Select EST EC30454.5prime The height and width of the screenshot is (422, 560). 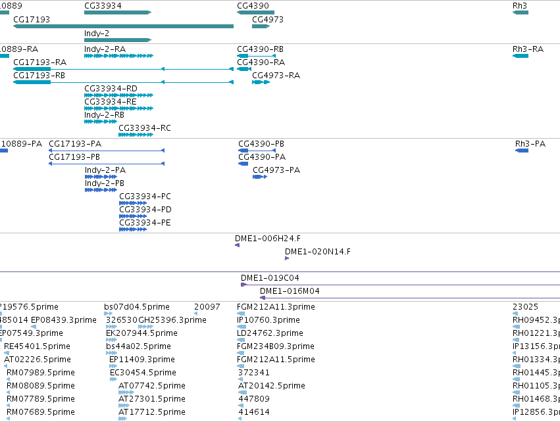point(113,379)
